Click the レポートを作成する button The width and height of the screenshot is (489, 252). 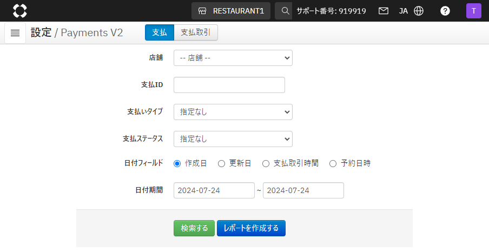point(251,228)
